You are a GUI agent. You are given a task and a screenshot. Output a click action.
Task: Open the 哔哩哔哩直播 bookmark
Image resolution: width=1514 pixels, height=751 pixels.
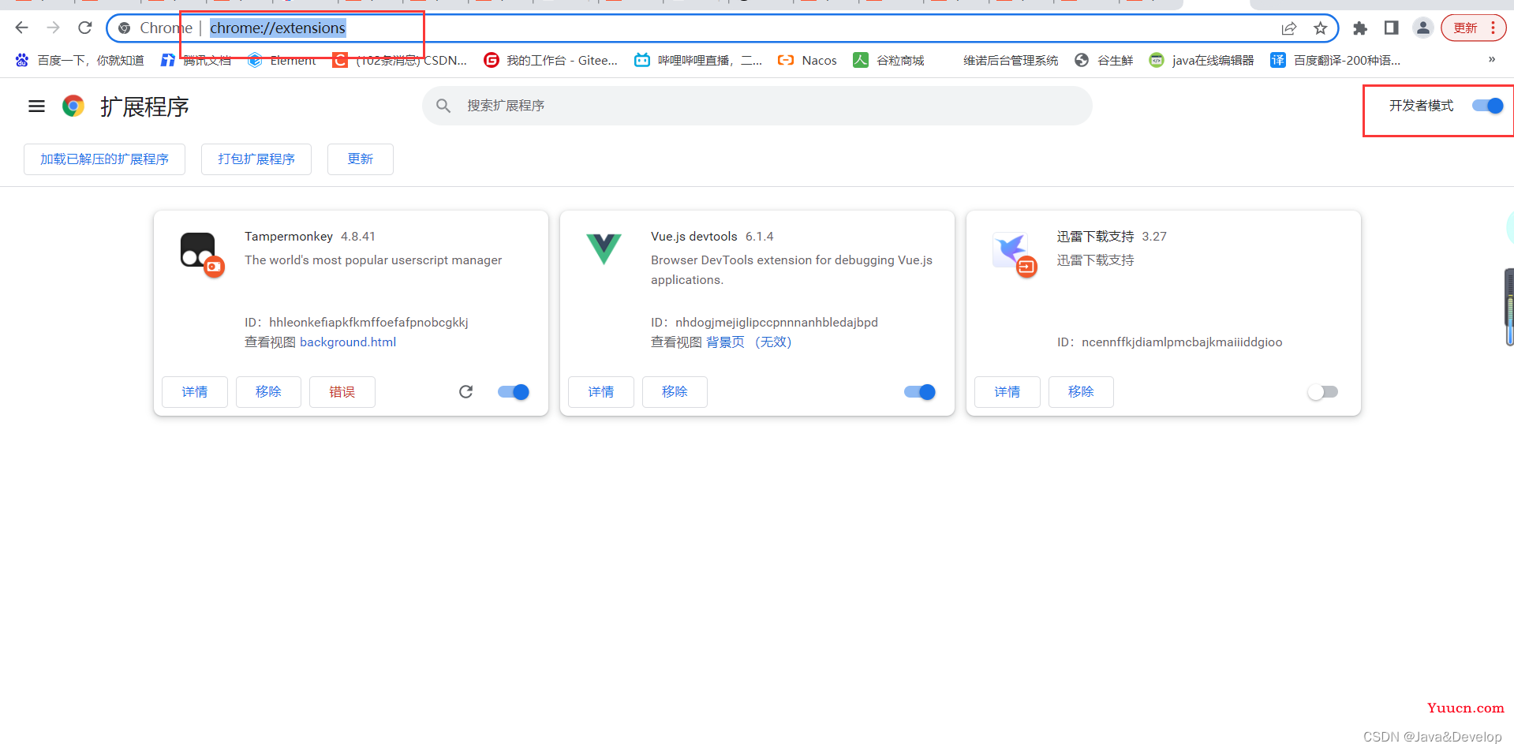tap(698, 60)
